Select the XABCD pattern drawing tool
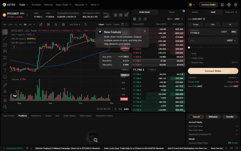241x151 pixels. coord(5,51)
